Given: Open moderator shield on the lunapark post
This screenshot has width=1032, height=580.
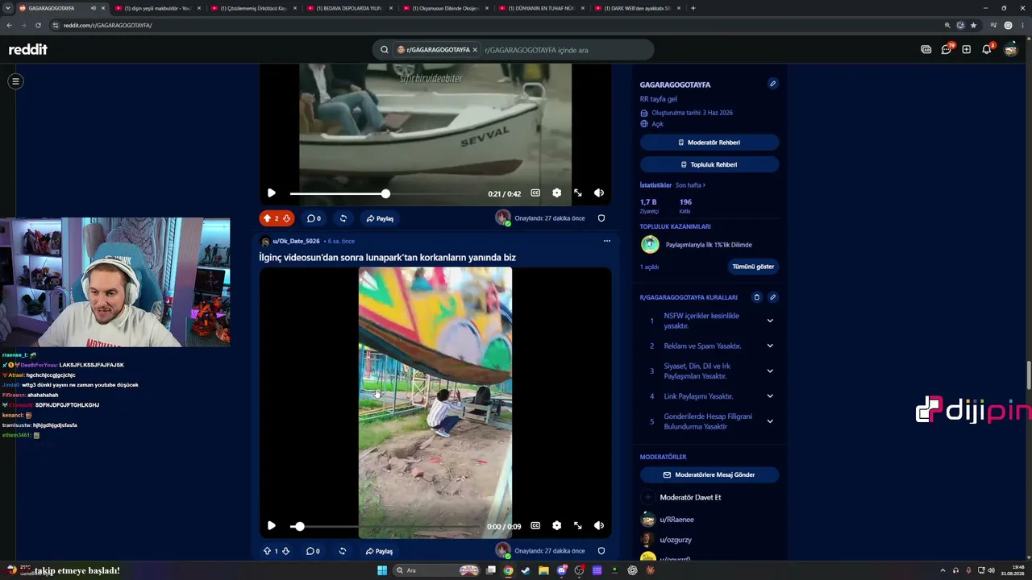Looking at the screenshot, I should click(x=601, y=551).
